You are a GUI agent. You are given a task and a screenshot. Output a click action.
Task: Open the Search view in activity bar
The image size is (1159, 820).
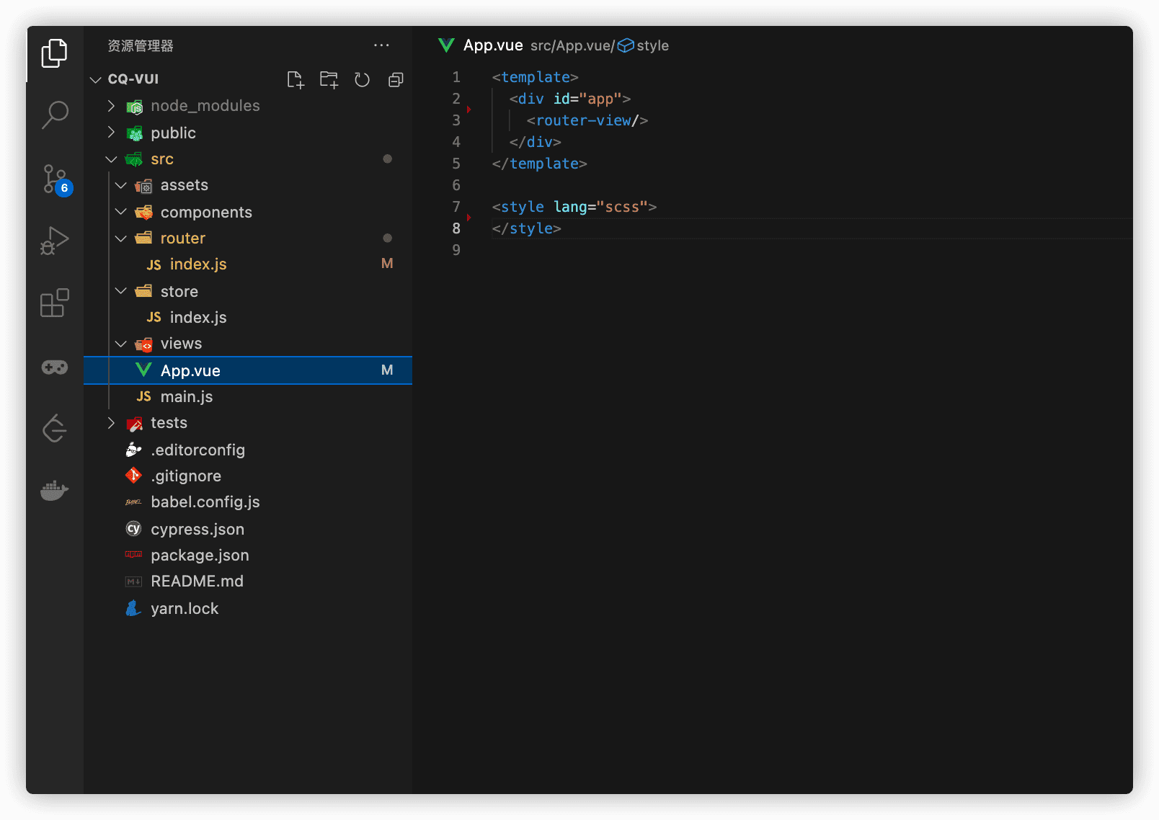tap(55, 115)
